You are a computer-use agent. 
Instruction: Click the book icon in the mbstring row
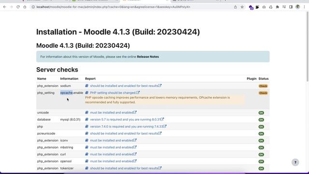[x=87, y=147]
